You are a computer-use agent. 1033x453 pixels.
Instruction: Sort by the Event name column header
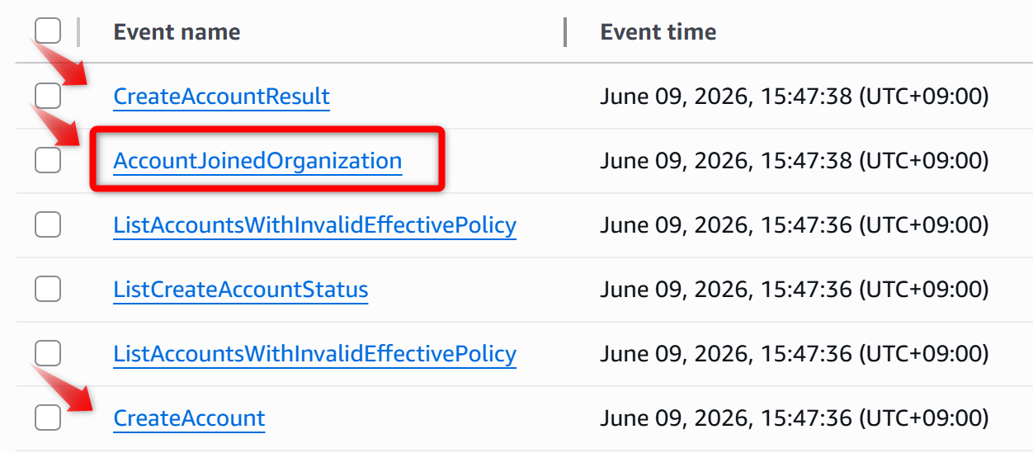click(177, 32)
